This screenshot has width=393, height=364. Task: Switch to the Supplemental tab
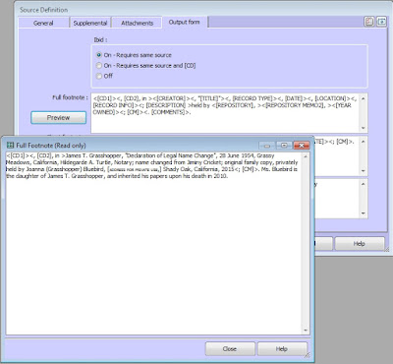point(90,23)
